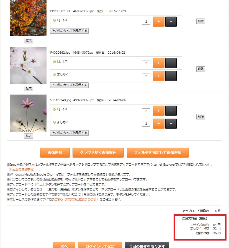Increase L size quantity for P4020662.jpg
Screen dimensions: 229x248
tap(159, 63)
